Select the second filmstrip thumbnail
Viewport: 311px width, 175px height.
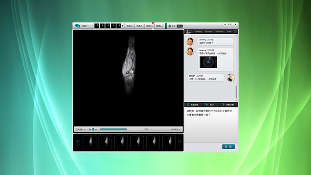click(105, 142)
